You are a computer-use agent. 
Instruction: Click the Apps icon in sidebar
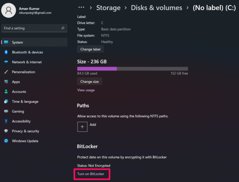(x=6, y=82)
